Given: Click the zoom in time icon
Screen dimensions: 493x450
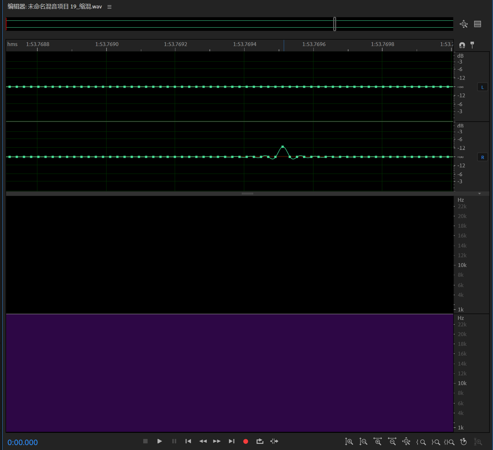Looking at the screenshot, I should click(377, 442).
